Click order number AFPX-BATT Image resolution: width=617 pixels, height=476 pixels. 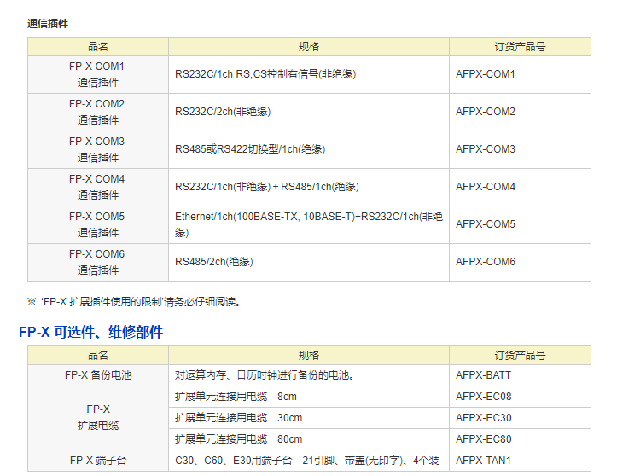click(483, 375)
